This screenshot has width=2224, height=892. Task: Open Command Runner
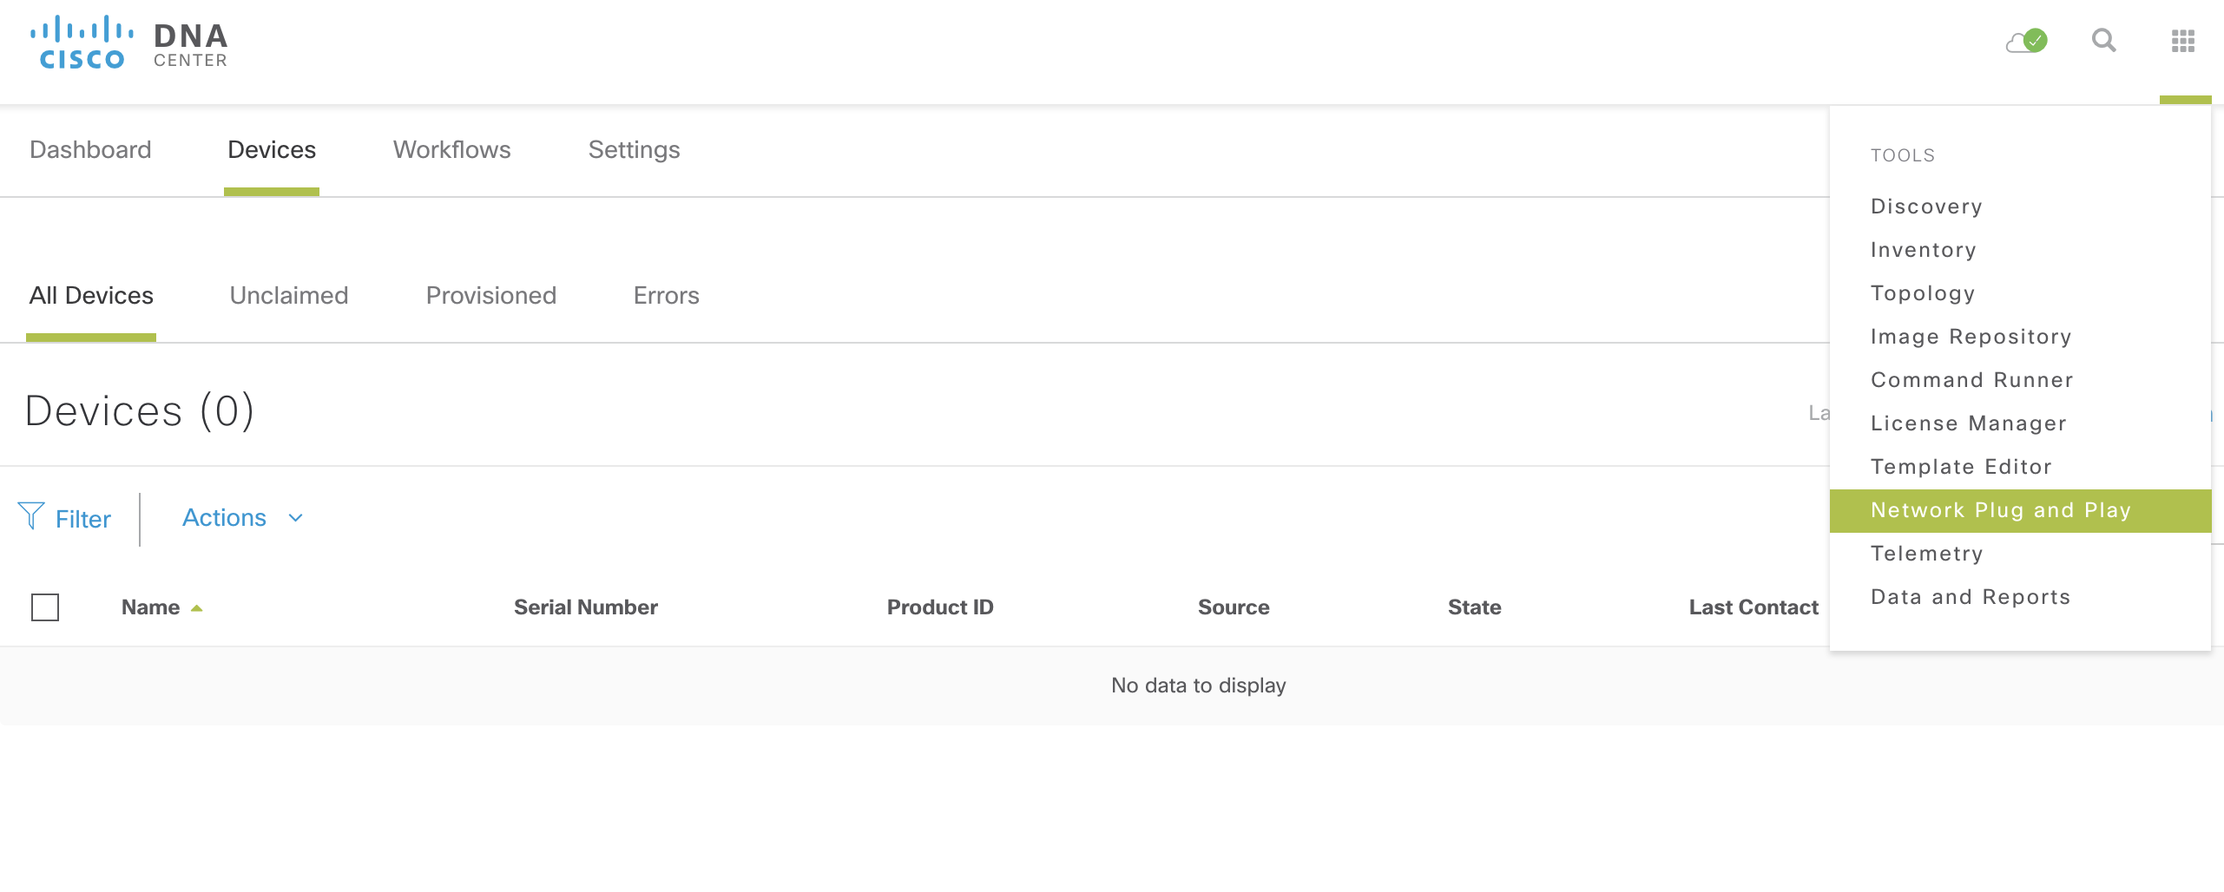point(1971,379)
